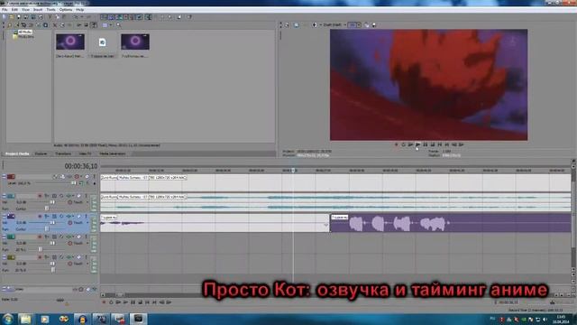Arm the yellow audio track for record

[x=40, y=257]
